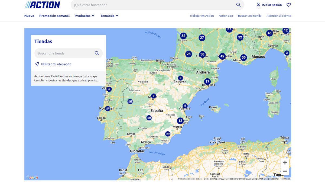
Task: Open the 42 store cluster near Montpellier
Action: click(x=222, y=56)
